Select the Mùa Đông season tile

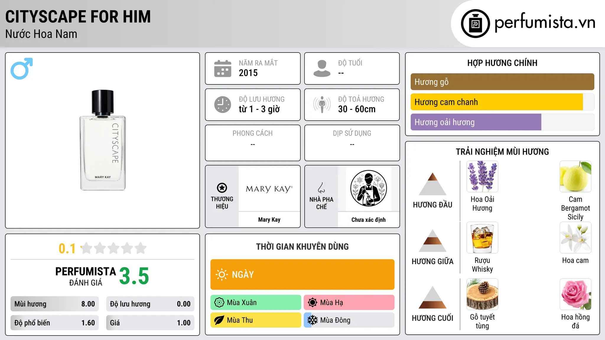(x=349, y=320)
